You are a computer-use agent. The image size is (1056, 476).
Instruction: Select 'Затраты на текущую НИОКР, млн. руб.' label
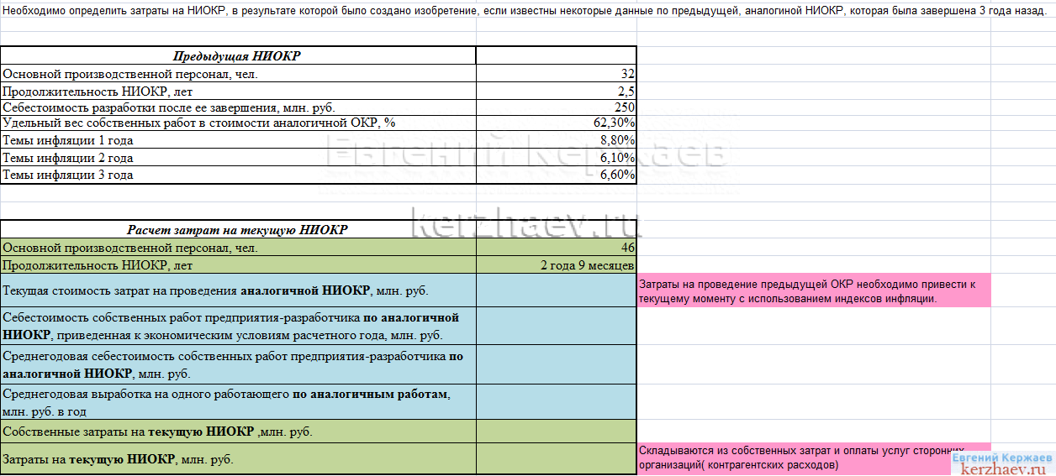[x=119, y=459]
